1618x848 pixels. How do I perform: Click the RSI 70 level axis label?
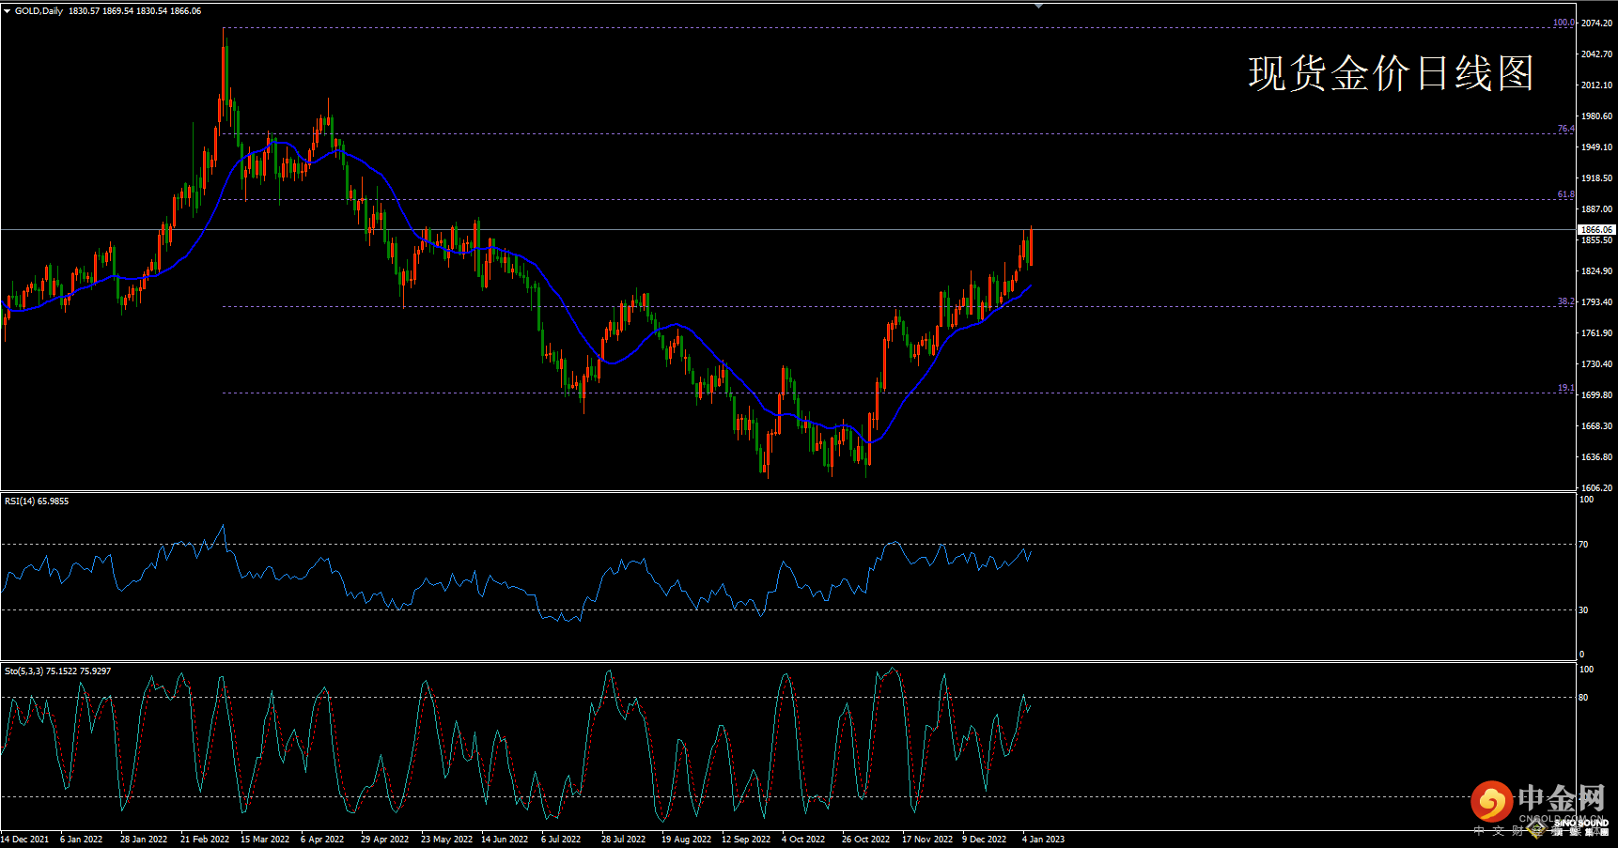[x=1583, y=545]
